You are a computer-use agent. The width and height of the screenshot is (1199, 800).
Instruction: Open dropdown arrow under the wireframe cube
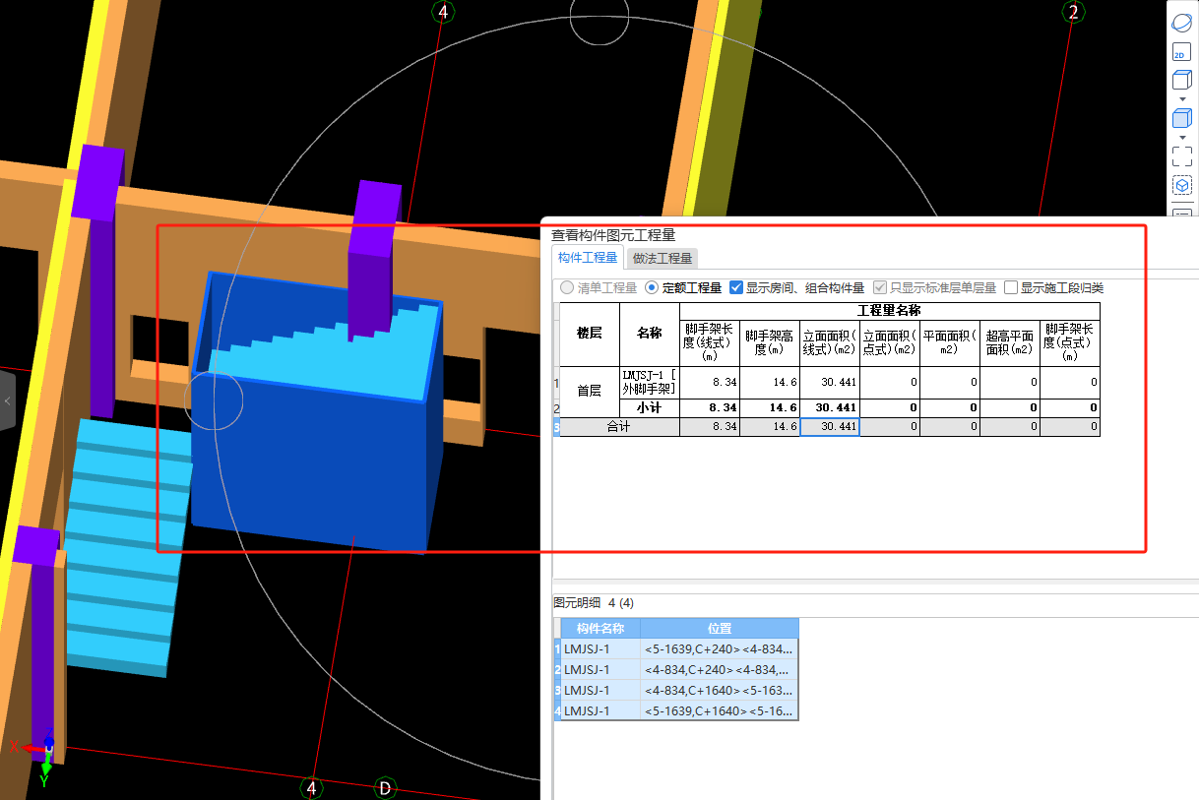click(1182, 99)
